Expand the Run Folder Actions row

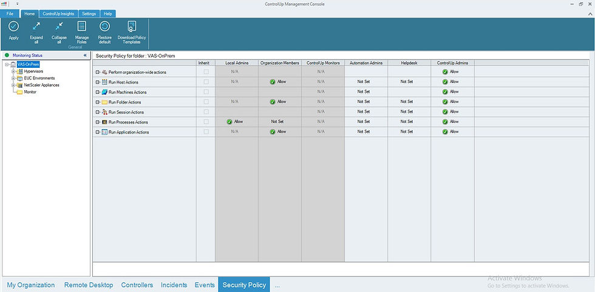[98, 102]
